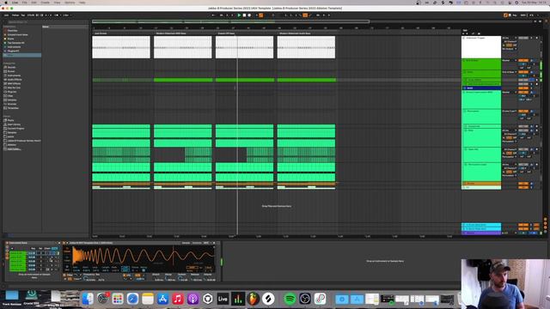This screenshot has height=309, width=550.
Task: Open Current Project under Places
Action: 15,129
